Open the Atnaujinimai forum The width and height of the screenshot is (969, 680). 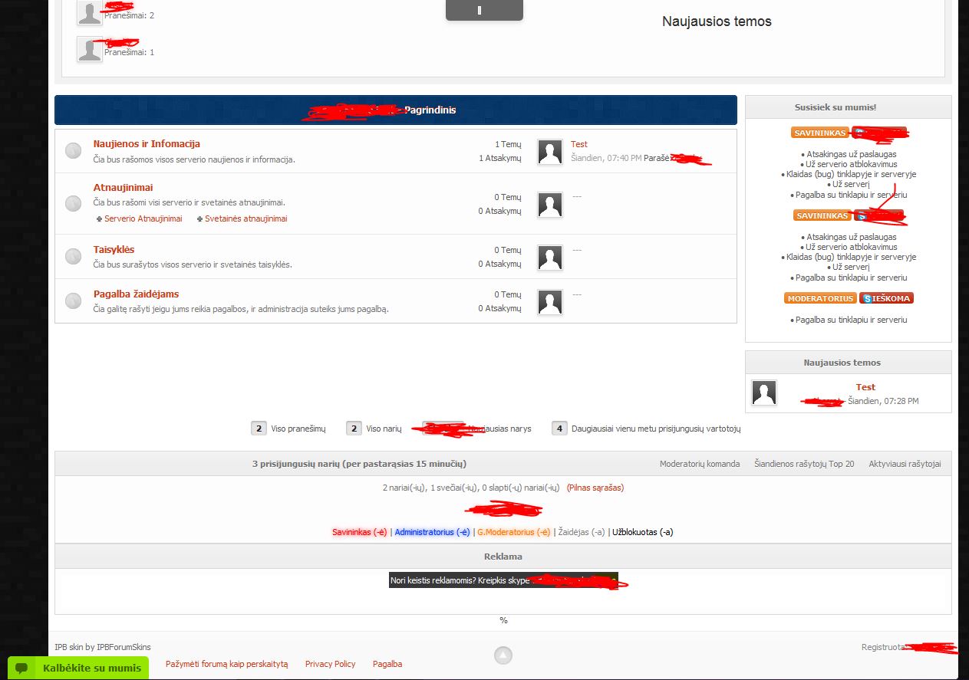[123, 188]
